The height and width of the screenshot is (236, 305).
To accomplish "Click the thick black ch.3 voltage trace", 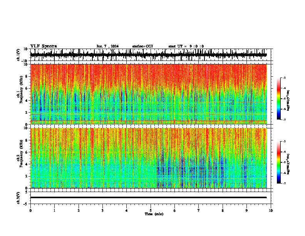I will [148, 197].
